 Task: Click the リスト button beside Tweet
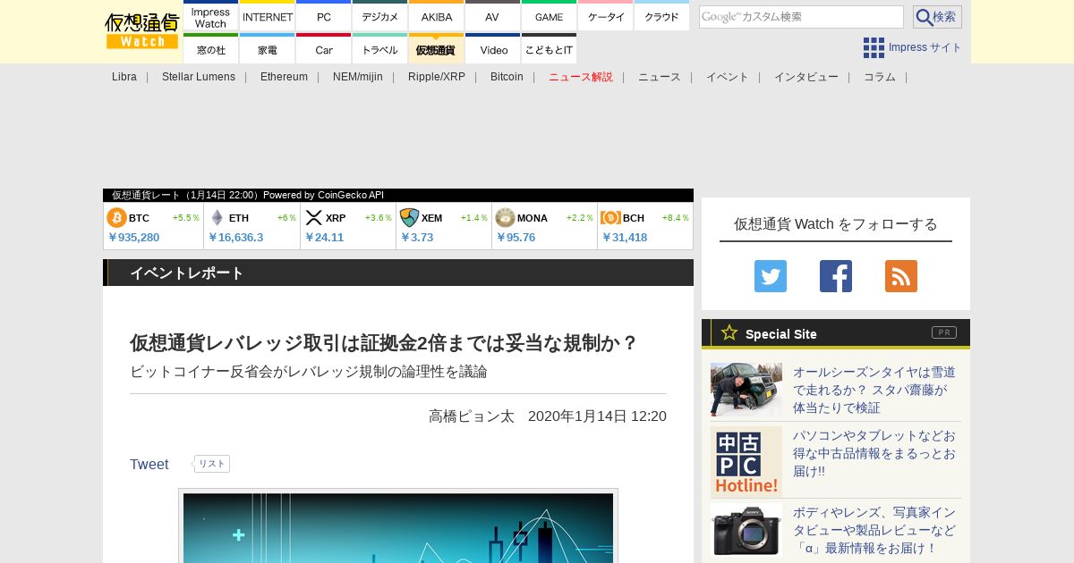[x=212, y=464]
